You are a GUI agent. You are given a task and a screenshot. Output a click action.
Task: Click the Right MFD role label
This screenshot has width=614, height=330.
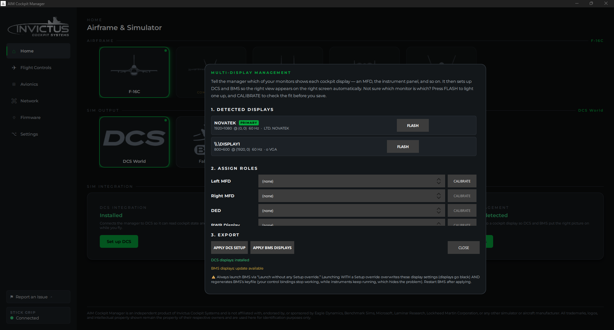click(223, 196)
